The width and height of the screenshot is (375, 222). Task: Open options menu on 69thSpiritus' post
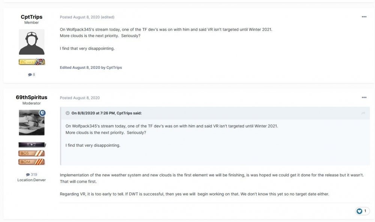tap(364, 98)
